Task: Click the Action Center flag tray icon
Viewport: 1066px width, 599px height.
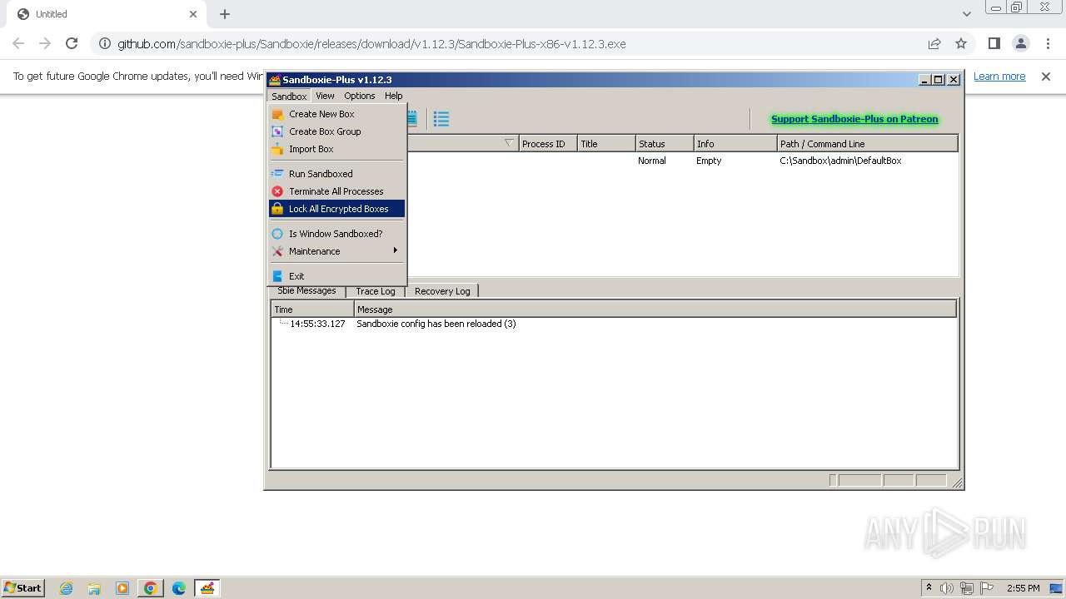Action: pos(987,588)
